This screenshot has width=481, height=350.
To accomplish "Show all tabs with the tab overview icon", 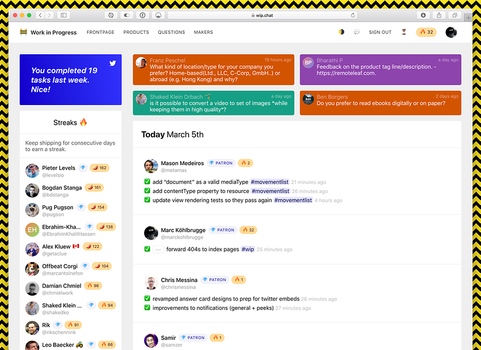I will point(455,15).
